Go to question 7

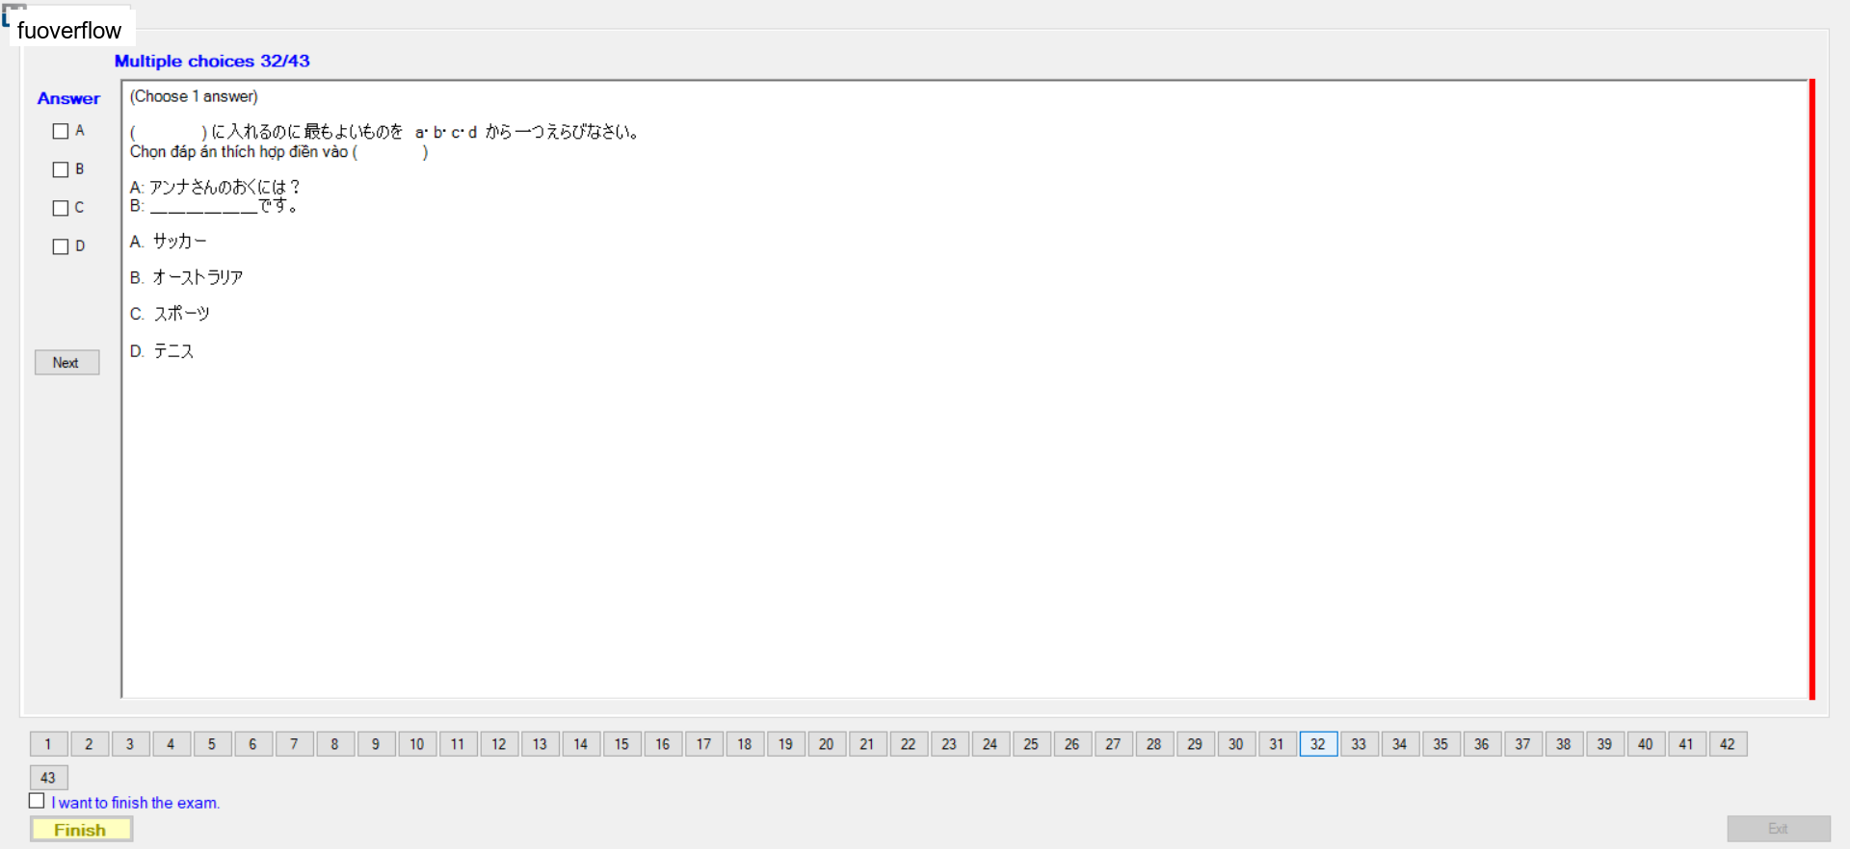(x=294, y=744)
